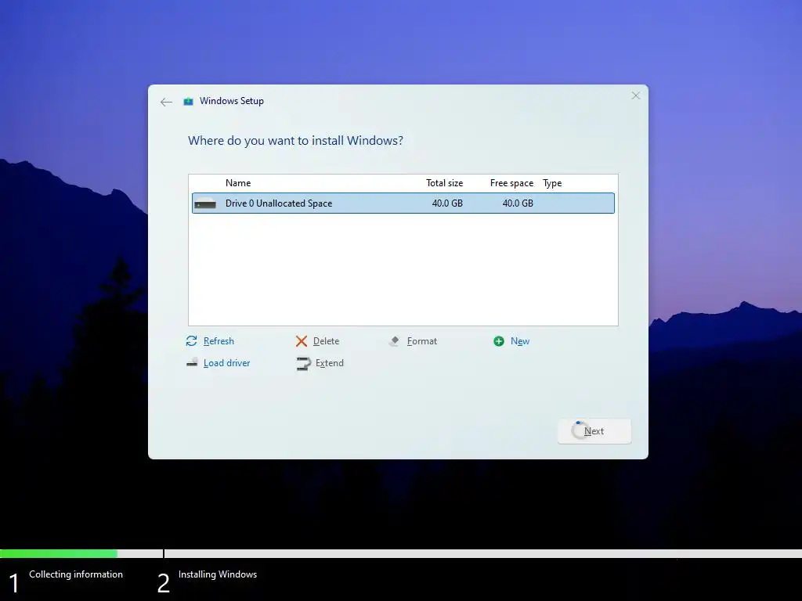
Task: Click the Installing Windows step label
Action: pyautogui.click(x=218, y=574)
